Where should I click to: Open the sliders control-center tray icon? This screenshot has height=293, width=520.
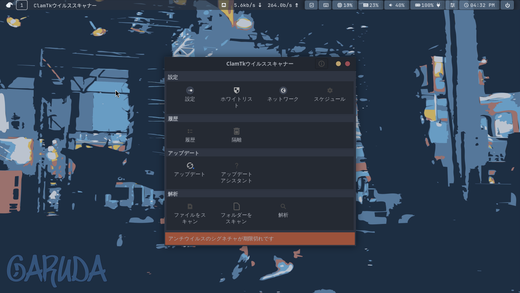tap(452, 5)
